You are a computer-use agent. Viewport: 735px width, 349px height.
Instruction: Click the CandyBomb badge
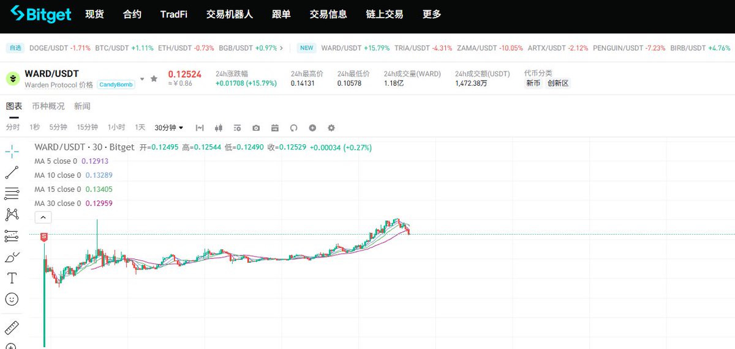click(116, 85)
